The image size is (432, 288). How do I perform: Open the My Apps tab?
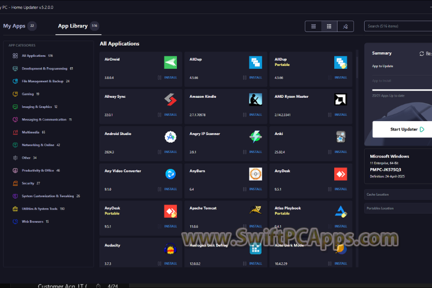point(20,26)
